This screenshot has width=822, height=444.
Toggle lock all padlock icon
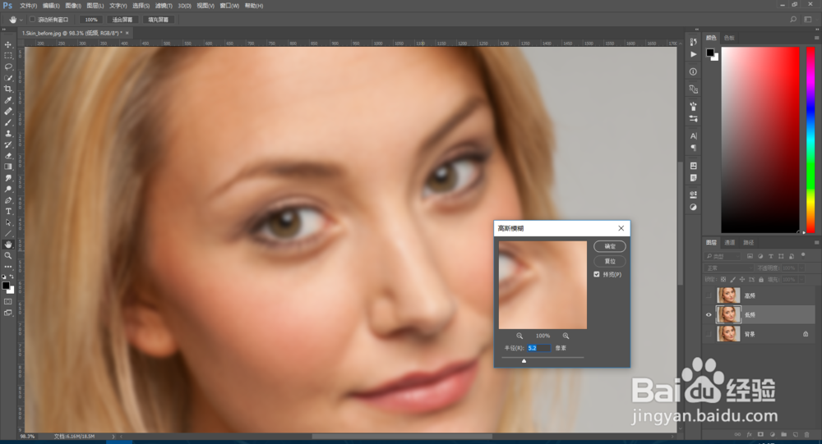(x=761, y=280)
